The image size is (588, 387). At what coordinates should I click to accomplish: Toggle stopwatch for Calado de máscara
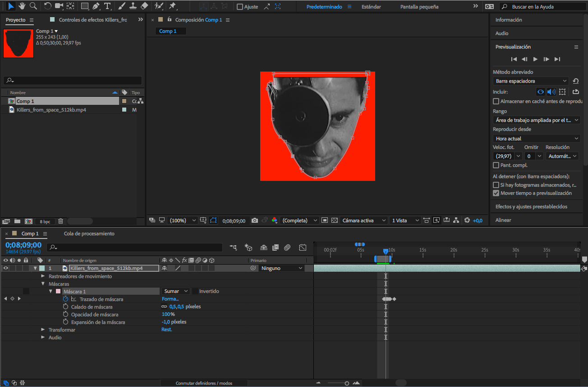[x=65, y=306]
